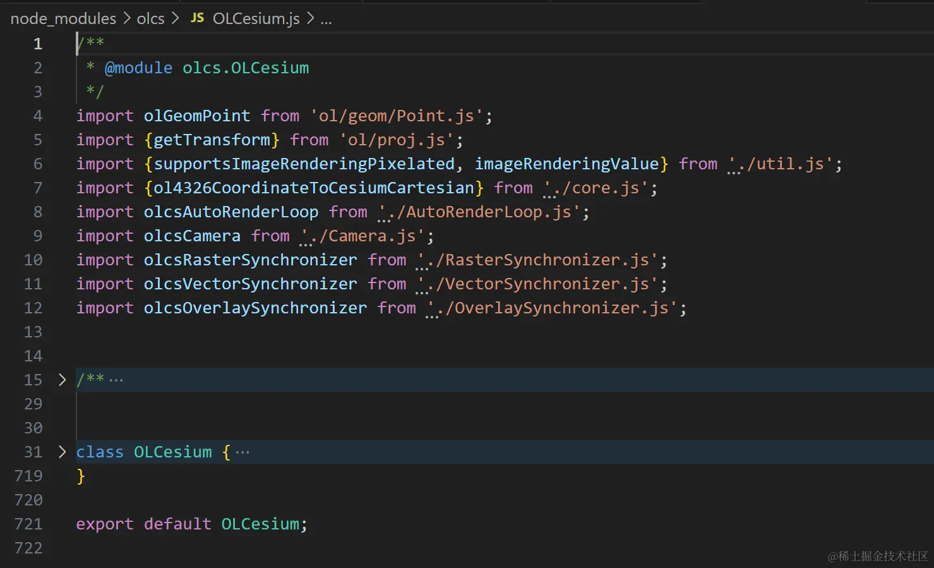The image size is (934, 568).
Task: Click olcsOverlaySynchronizer on line 12
Action: [x=255, y=308]
